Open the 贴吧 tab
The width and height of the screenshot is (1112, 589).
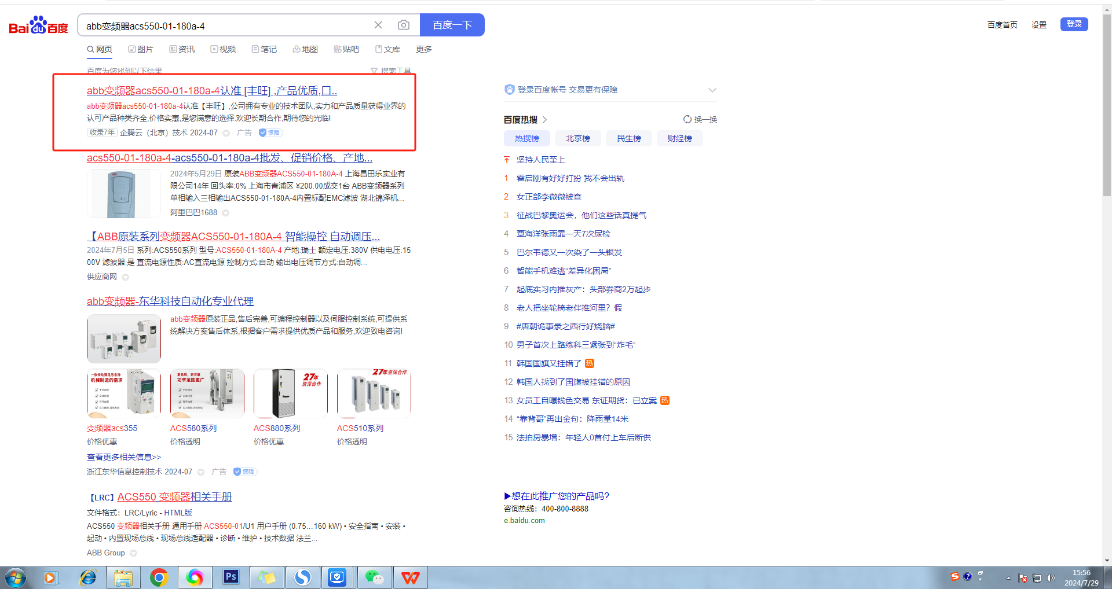(x=346, y=49)
